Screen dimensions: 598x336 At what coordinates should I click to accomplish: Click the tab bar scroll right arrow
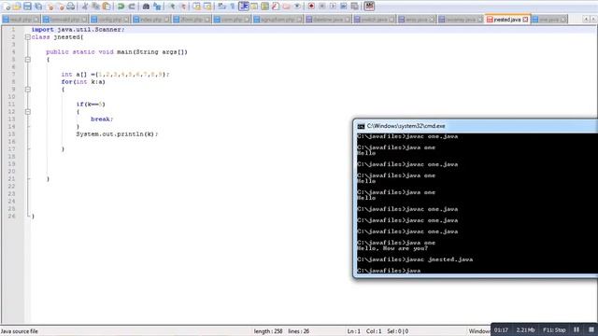coord(593,19)
